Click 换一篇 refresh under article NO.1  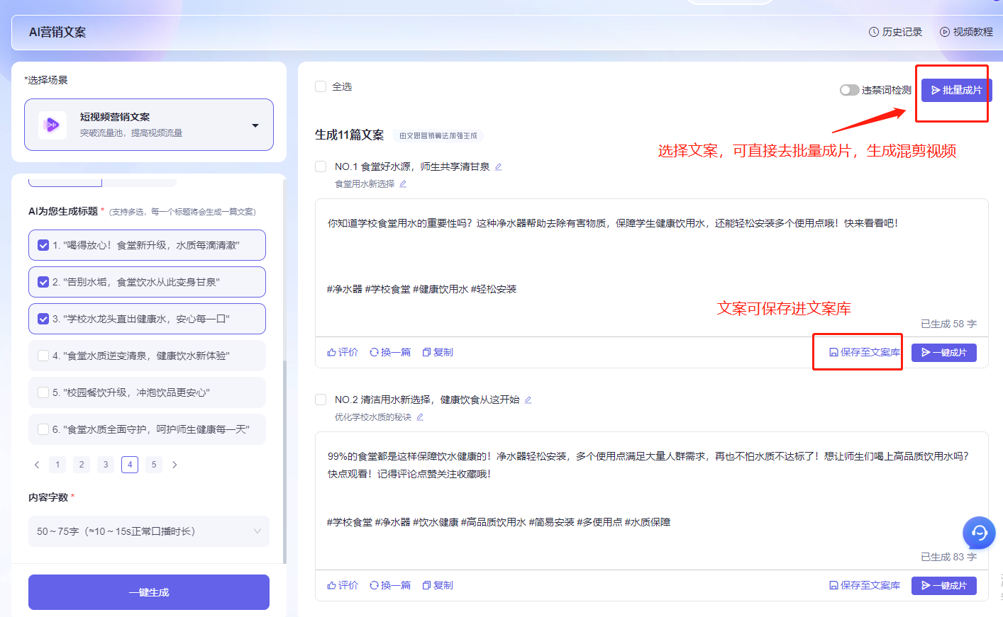click(390, 352)
